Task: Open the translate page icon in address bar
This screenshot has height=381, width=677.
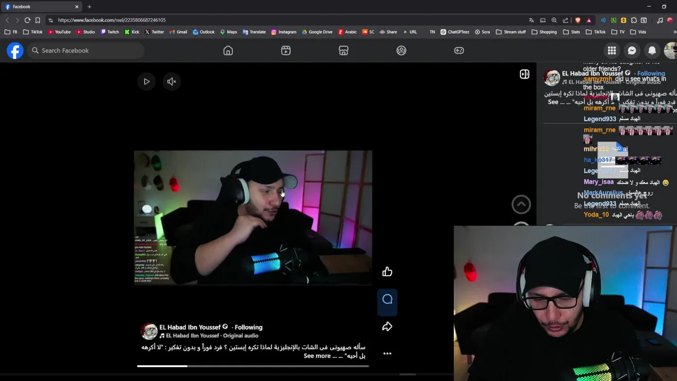Action: point(531,20)
